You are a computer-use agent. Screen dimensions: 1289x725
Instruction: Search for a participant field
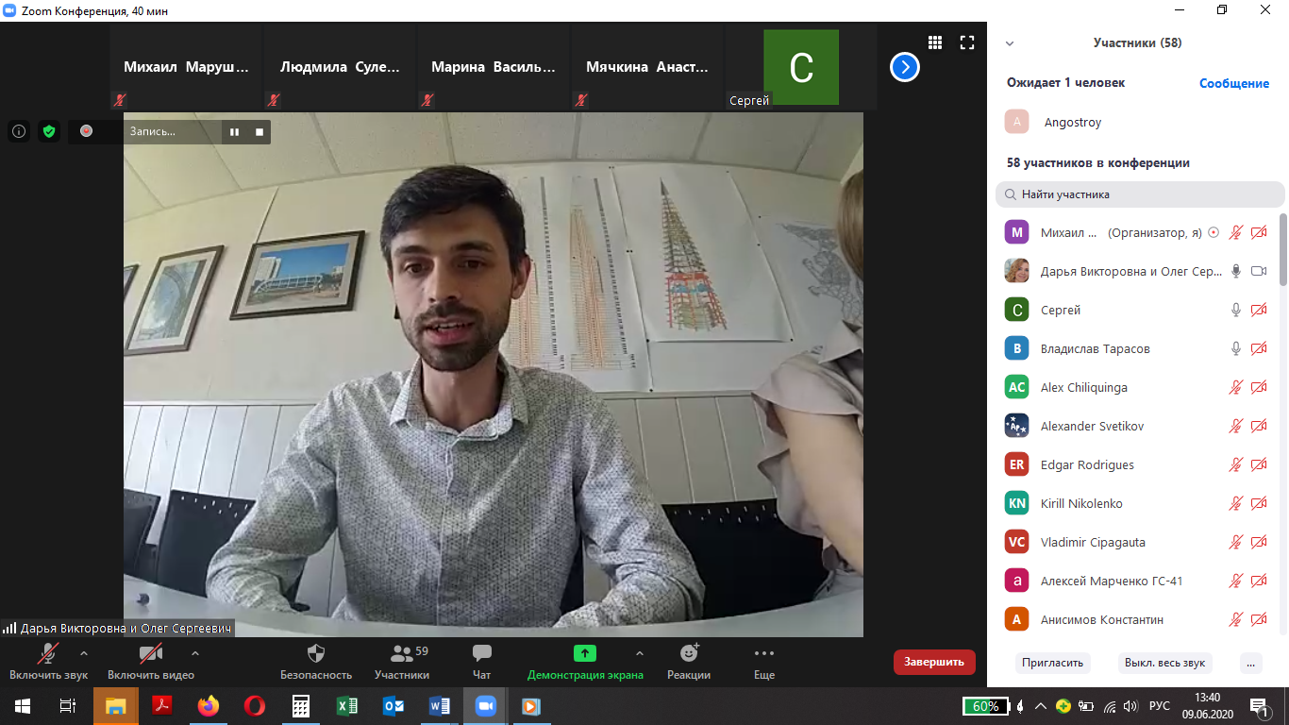coord(1140,194)
